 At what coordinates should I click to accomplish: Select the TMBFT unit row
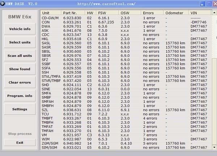pos(126,118)
